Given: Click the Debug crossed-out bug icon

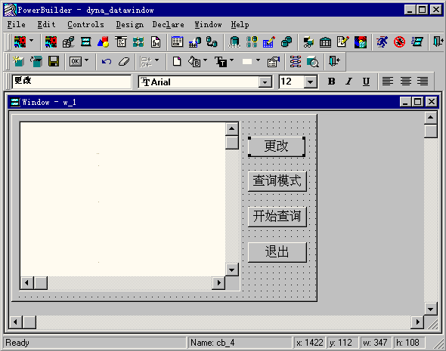Looking at the screenshot, I should click(x=399, y=42).
